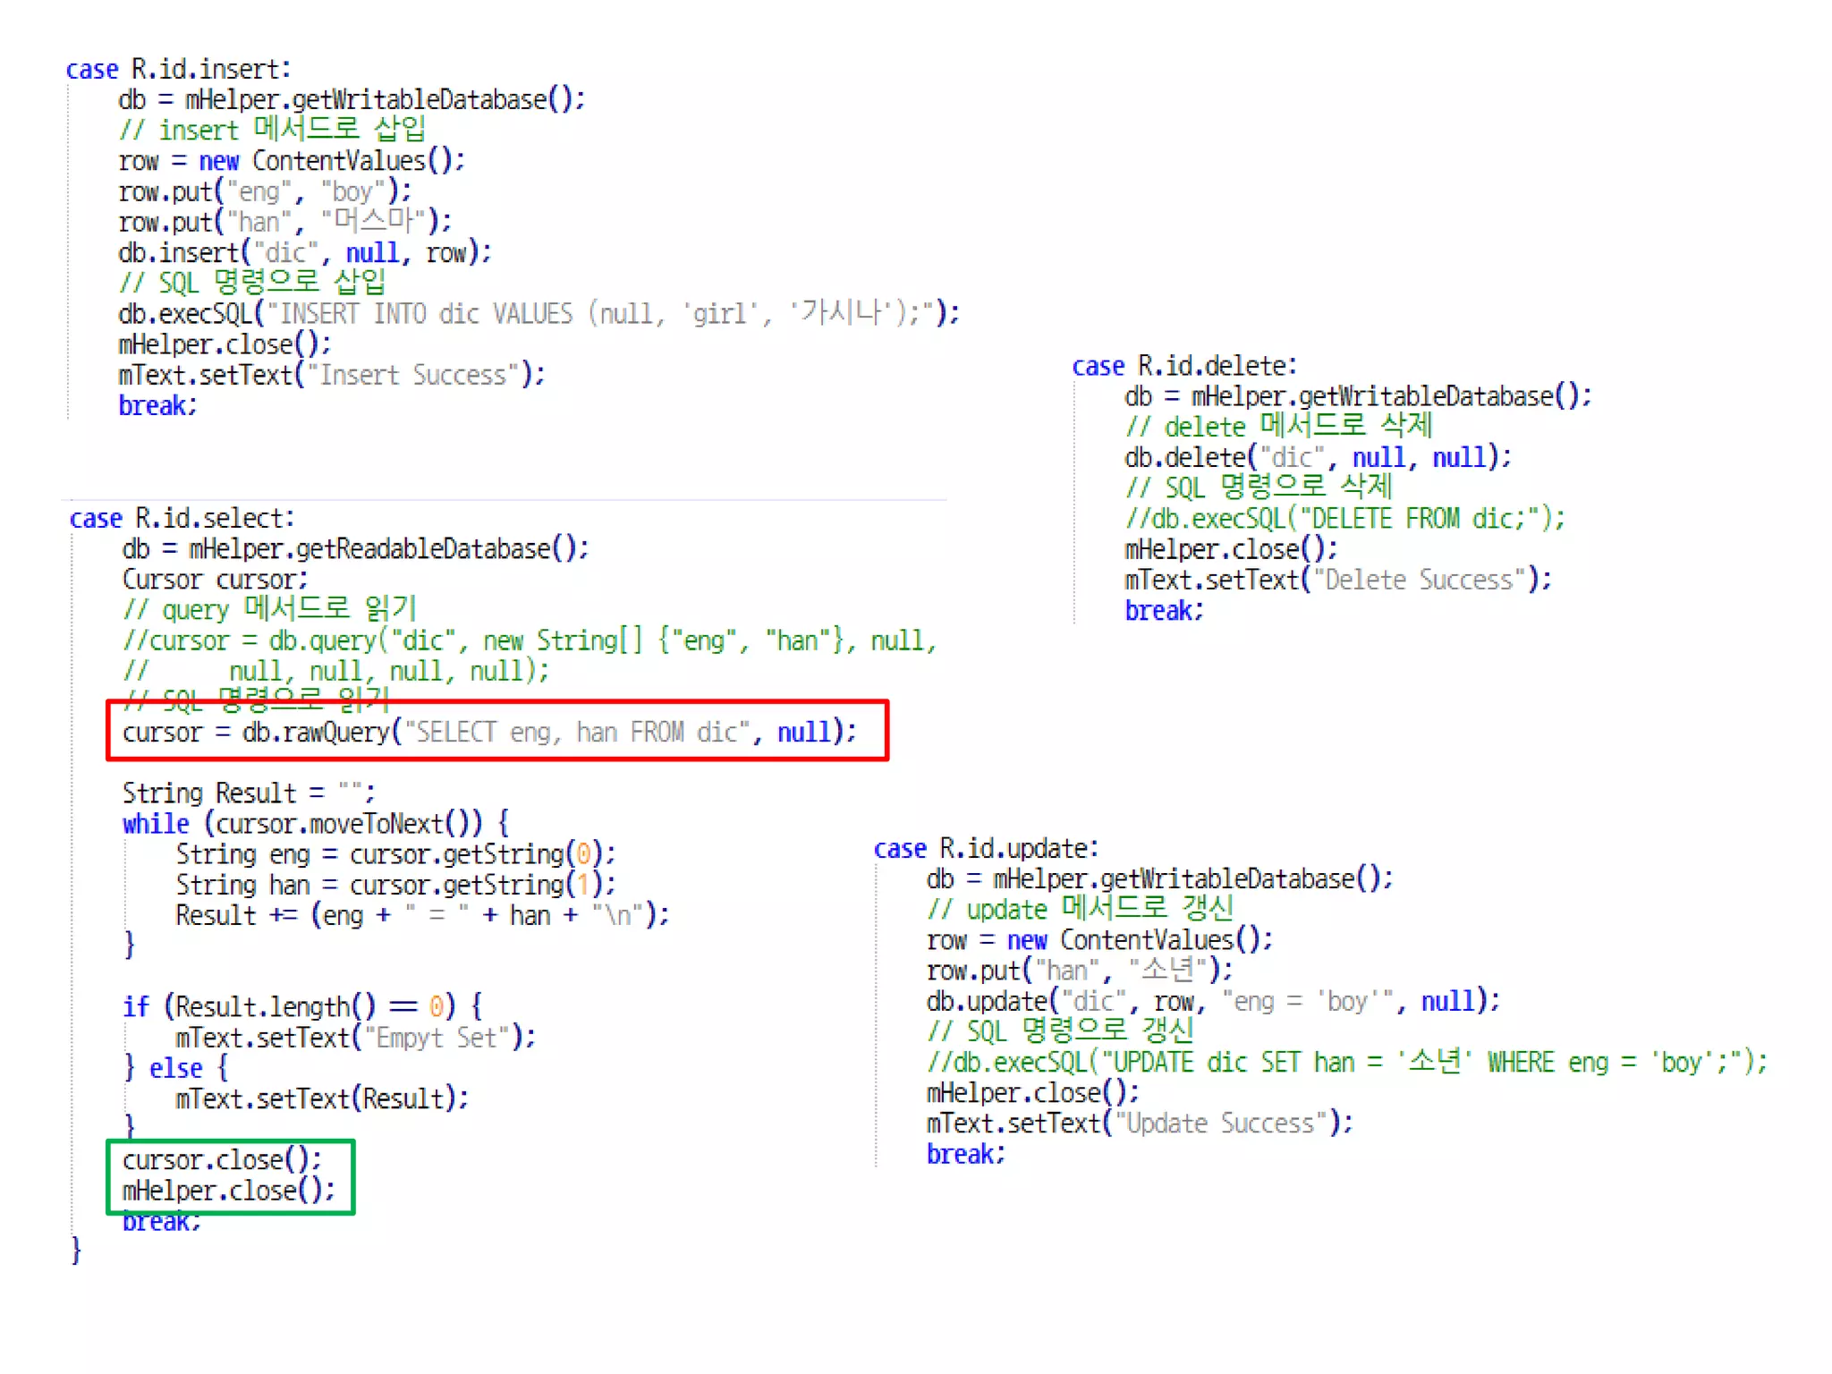Click the db.delete("dic", null, null) line
This screenshot has height=1374, width=1832.
tap(1317, 458)
